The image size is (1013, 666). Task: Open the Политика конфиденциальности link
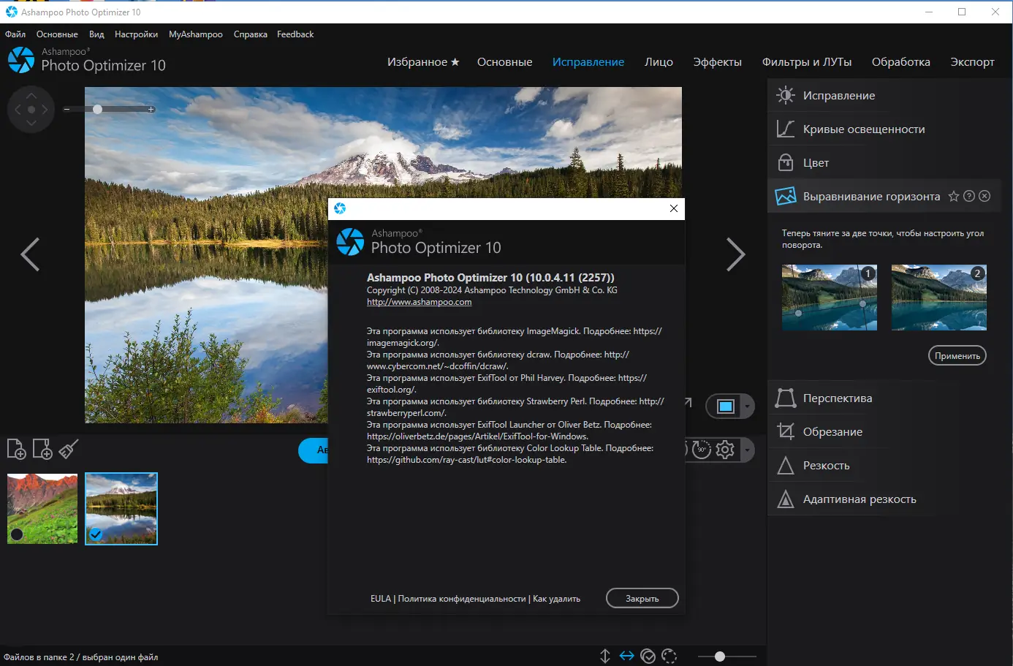click(462, 599)
